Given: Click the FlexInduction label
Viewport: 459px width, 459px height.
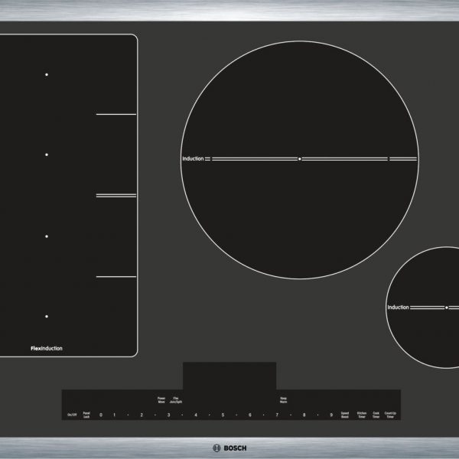Looking at the screenshot, I should pos(47,348).
